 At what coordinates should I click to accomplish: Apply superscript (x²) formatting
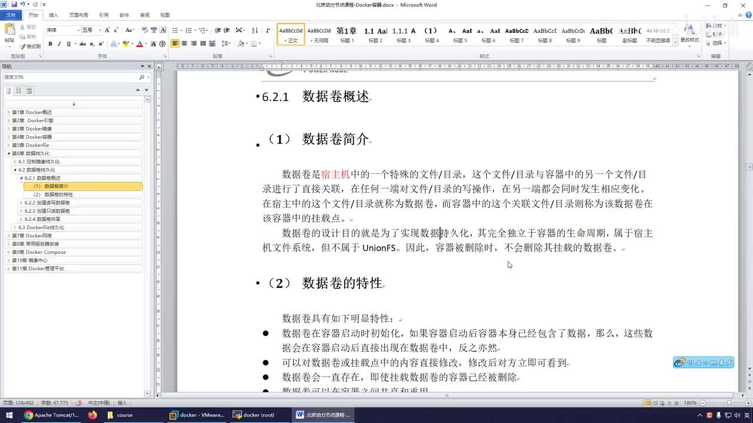[x=101, y=44]
